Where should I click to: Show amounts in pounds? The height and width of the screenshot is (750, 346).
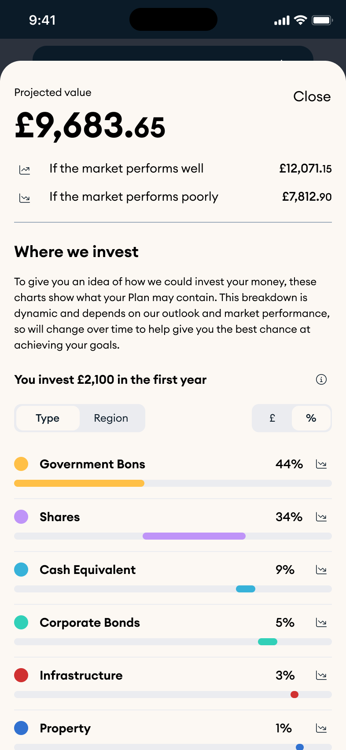pyautogui.click(x=272, y=418)
